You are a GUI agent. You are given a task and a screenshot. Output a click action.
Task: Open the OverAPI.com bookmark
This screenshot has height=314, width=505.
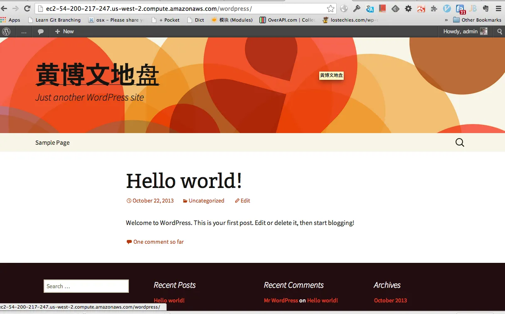point(287,20)
